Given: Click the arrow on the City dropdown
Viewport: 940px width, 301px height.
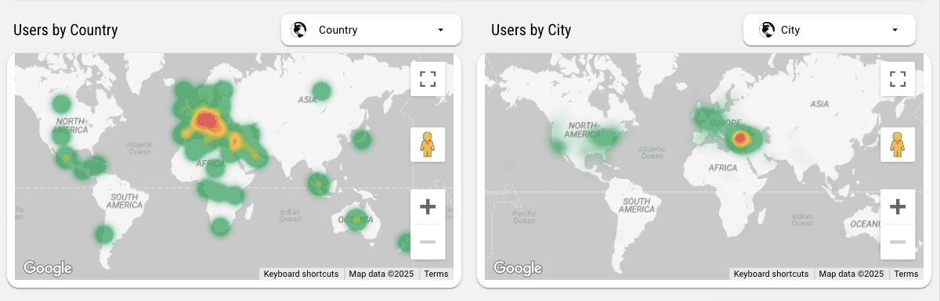Looking at the screenshot, I should point(895,30).
